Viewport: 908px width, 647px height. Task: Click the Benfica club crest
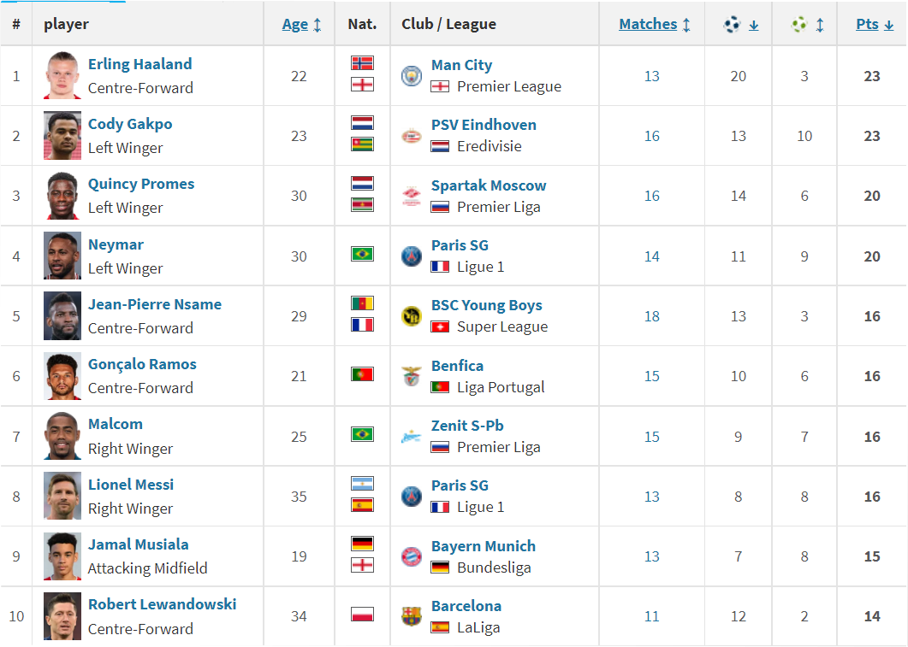412,376
